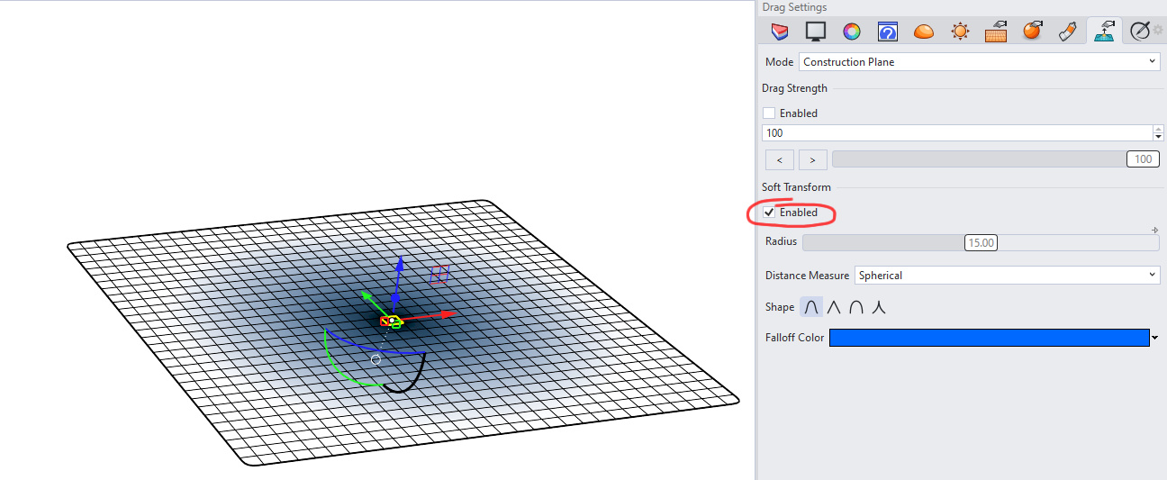Click the Ground Plane panel icon
Viewport: 1167px width, 480px height.
click(996, 32)
